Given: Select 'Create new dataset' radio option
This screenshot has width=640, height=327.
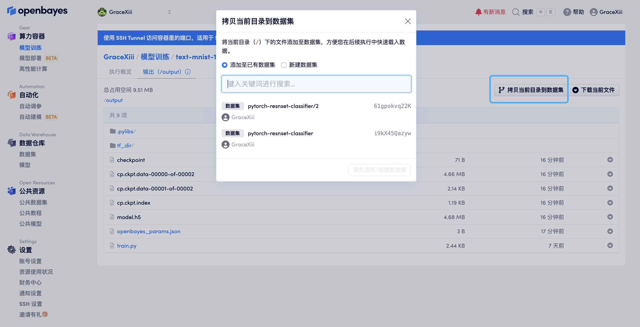Looking at the screenshot, I should 284,65.
